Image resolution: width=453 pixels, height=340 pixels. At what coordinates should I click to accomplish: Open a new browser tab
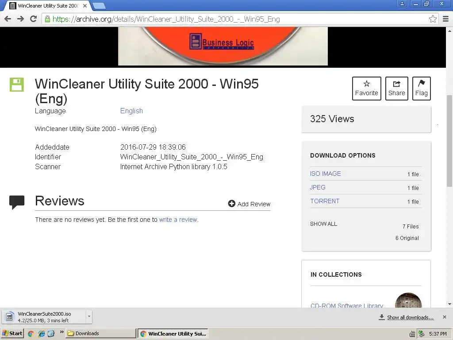tap(99, 6)
